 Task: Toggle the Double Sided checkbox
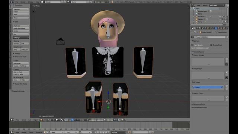[x=211, y=45]
